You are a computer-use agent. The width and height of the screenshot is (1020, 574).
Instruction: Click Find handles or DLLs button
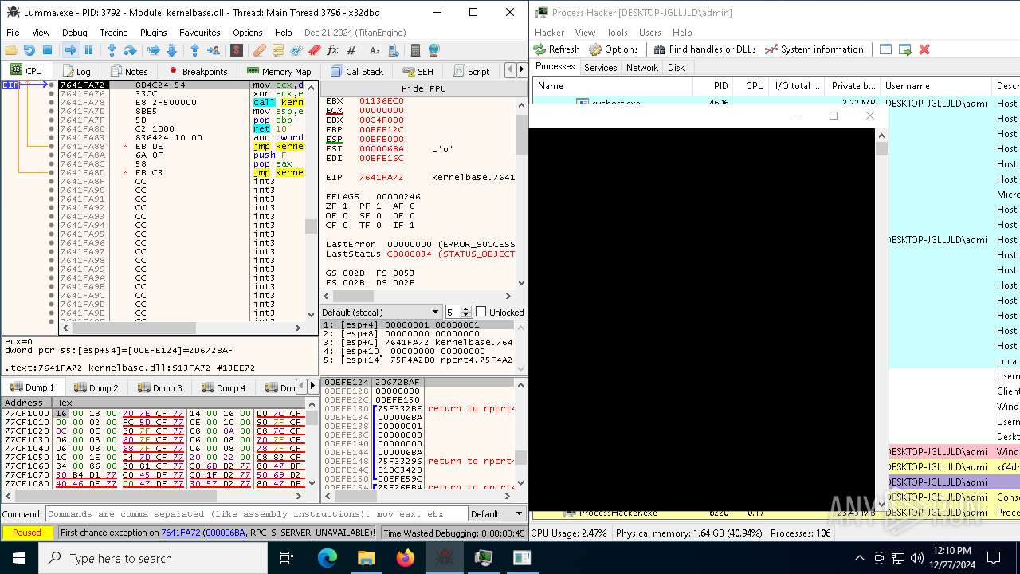click(704, 49)
